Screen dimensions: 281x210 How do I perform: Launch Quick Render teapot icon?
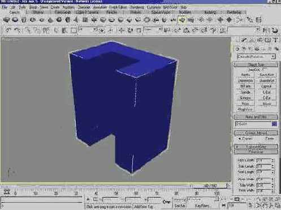275,30
